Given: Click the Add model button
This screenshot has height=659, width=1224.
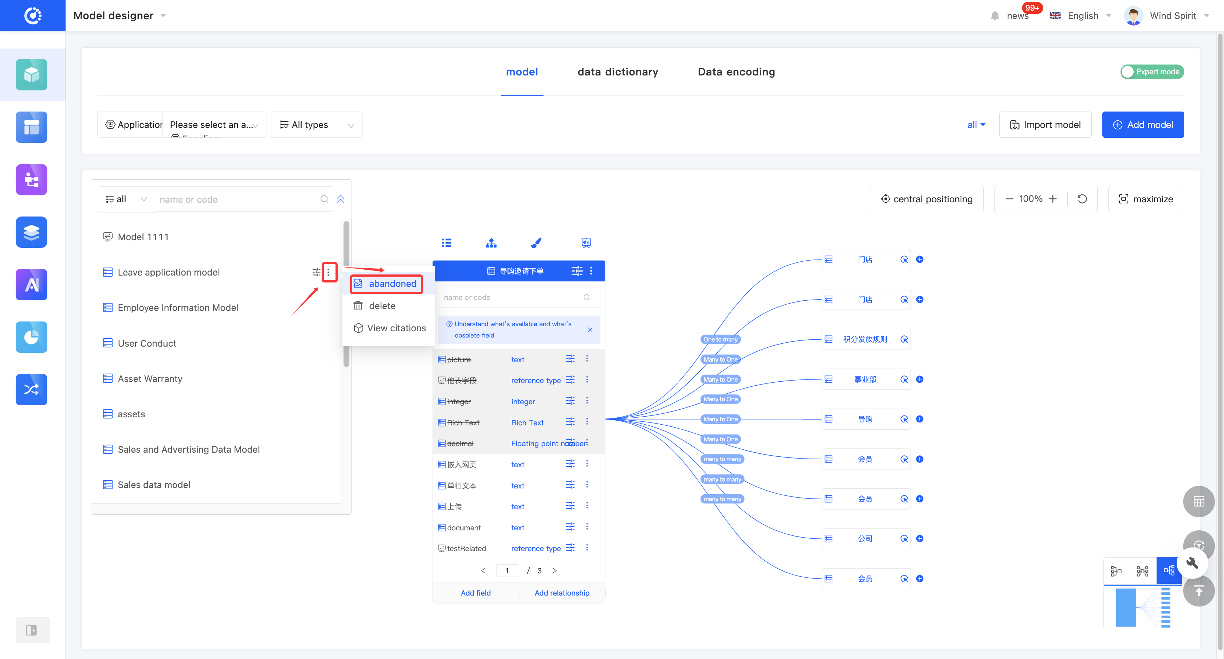Looking at the screenshot, I should [1142, 125].
